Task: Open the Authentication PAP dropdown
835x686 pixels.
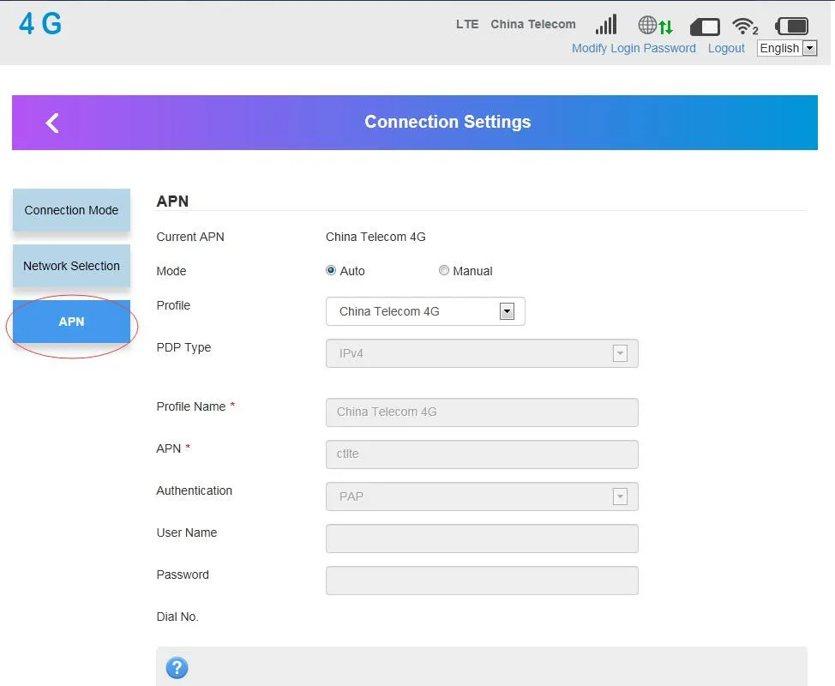Action: click(482, 496)
